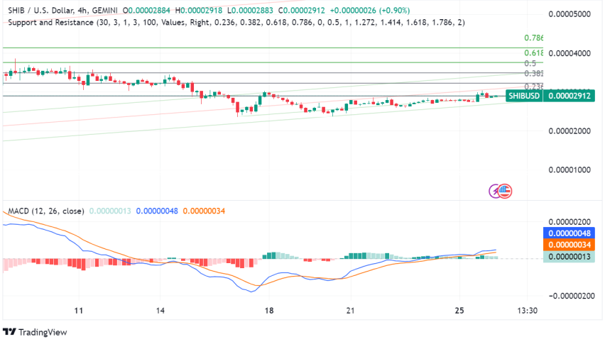
Task: Select date label 25 on time axis
Action: click(x=459, y=311)
